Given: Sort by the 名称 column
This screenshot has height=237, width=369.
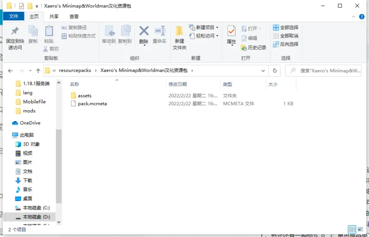Looking at the screenshot, I should (74, 84).
